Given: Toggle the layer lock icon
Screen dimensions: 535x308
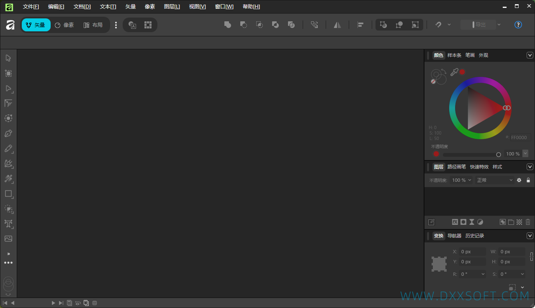Looking at the screenshot, I should [528, 180].
